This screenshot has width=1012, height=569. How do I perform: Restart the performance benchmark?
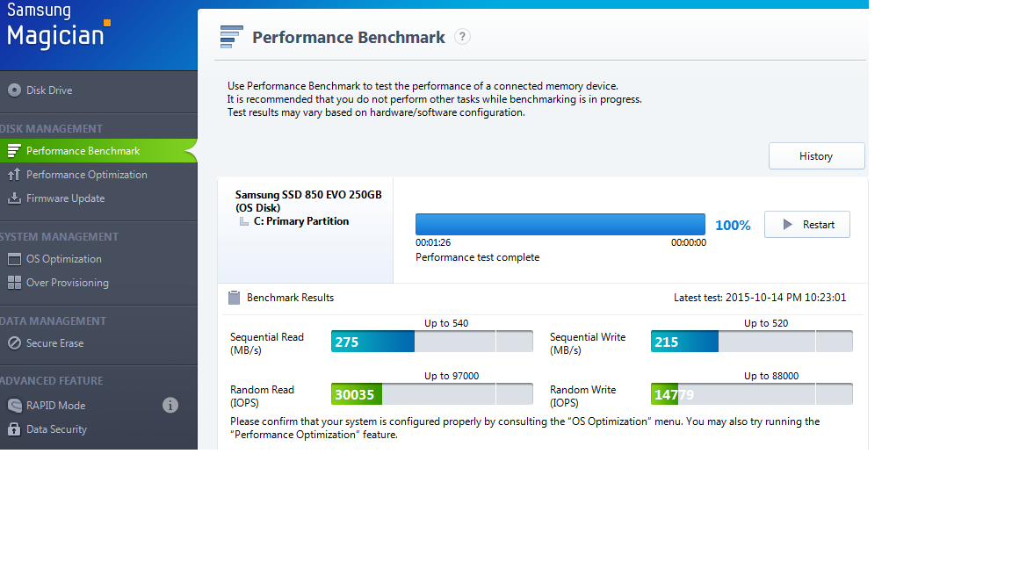tap(806, 225)
